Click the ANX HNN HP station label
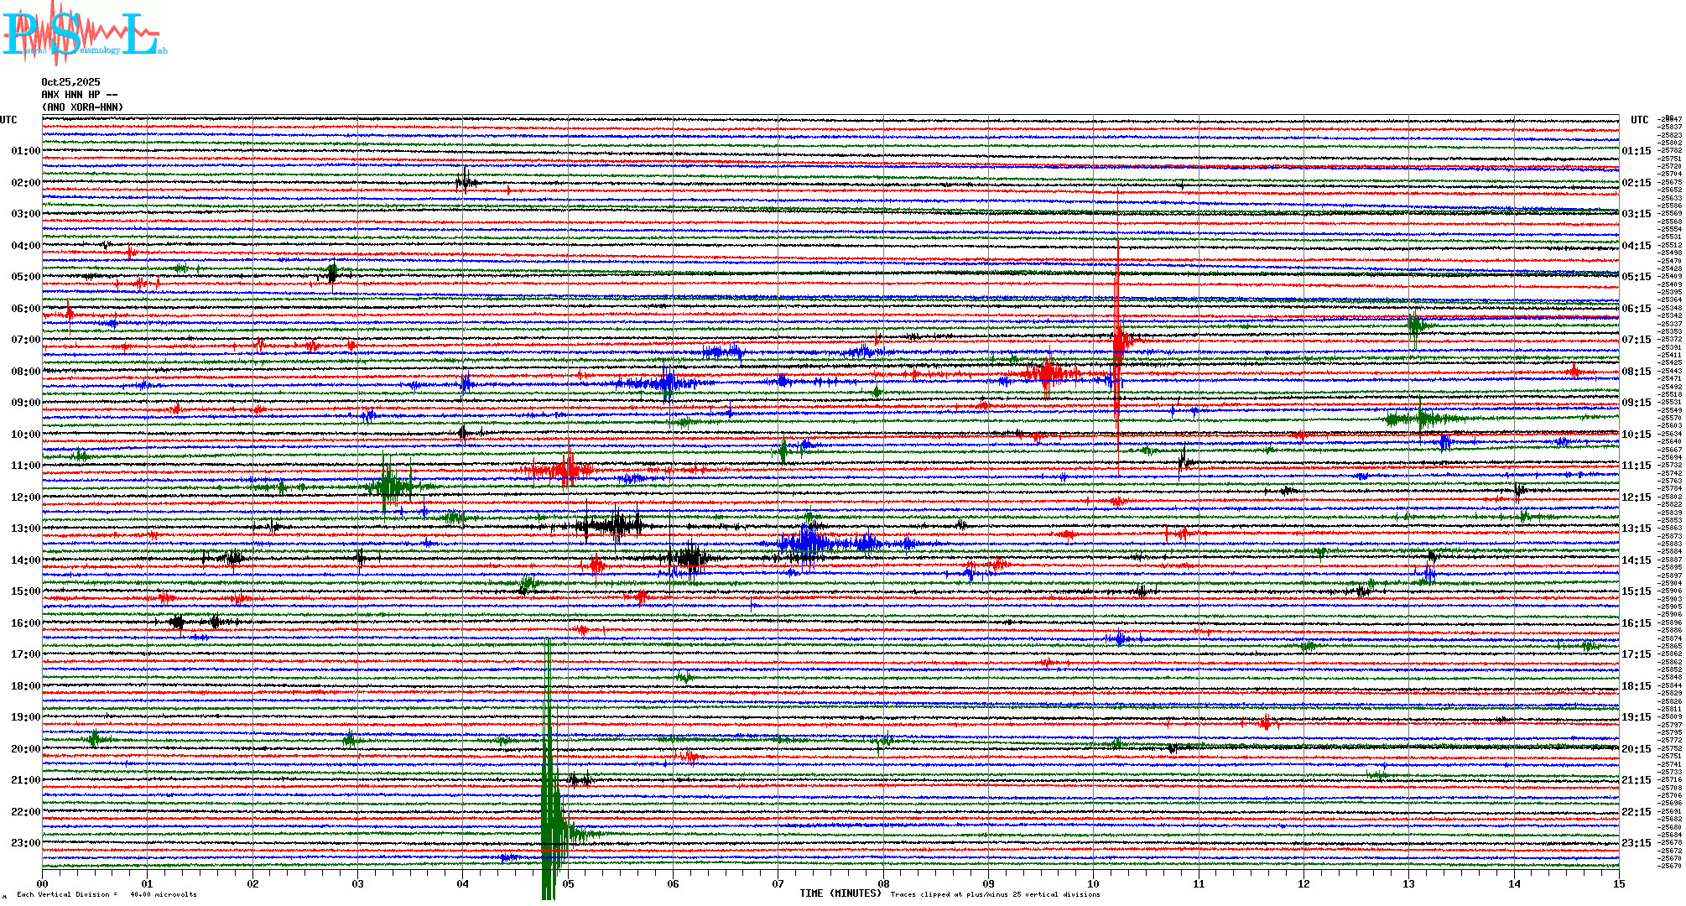Viewport: 1686px width, 906px height. tap(79, 95)
